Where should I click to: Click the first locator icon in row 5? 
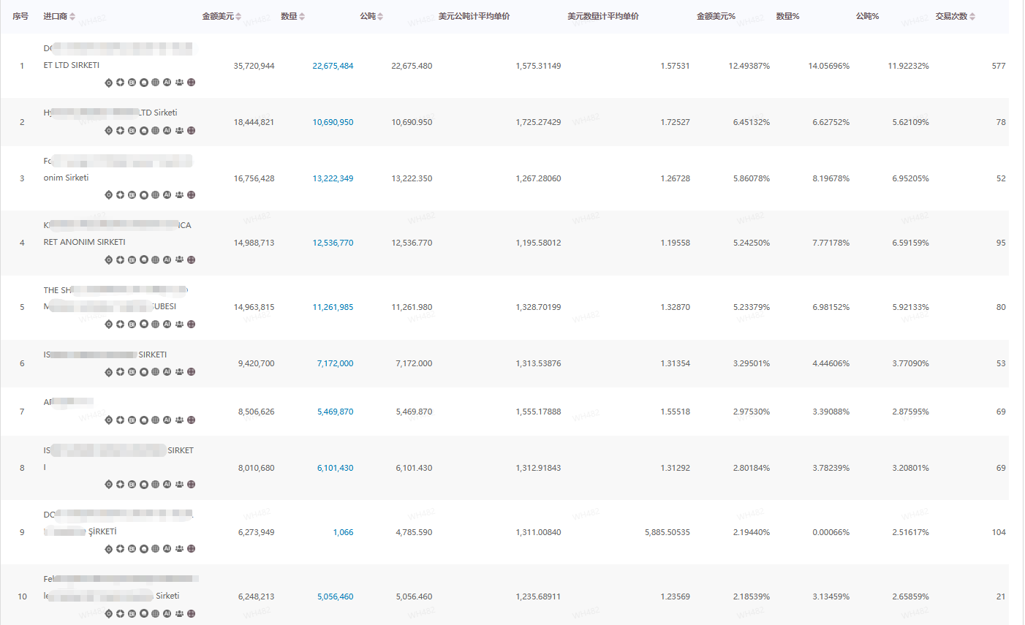[x=109, y=325]
